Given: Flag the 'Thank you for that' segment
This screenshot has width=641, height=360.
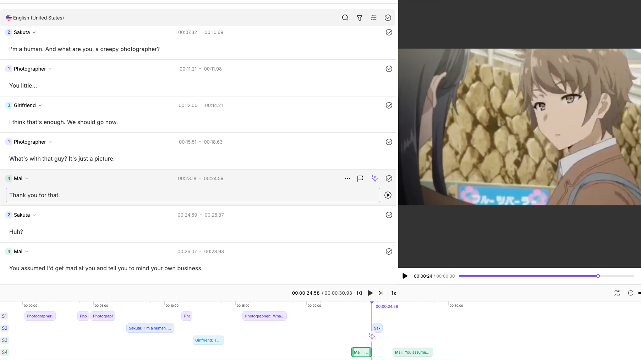Looking at the screenshot, I should [x=360, y=178].
